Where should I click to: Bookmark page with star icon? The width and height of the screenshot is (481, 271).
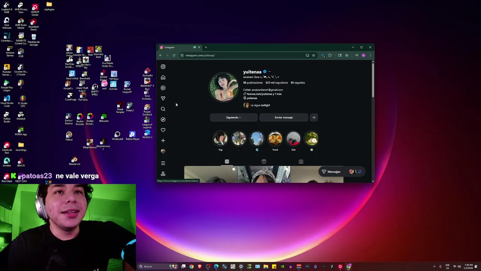coord(313,55)
